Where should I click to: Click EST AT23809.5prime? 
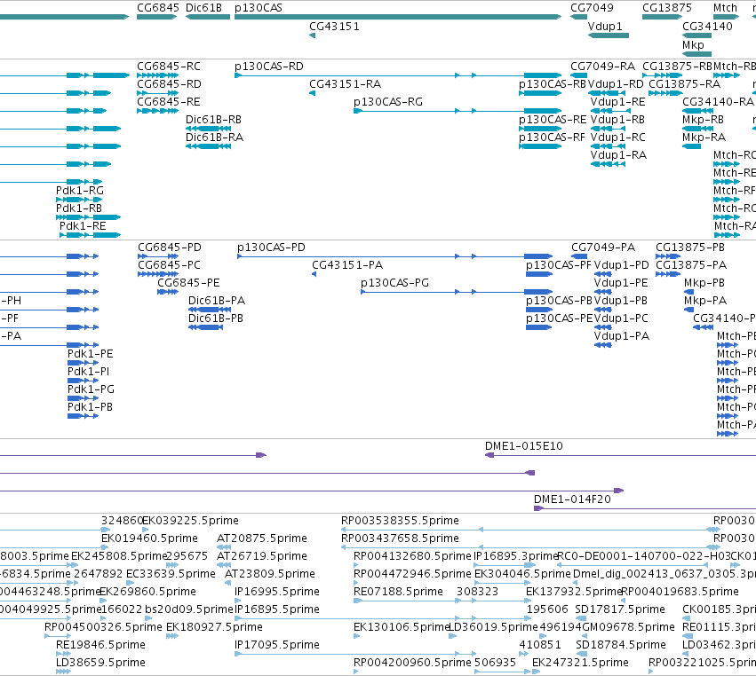click(x=269, y=573)
